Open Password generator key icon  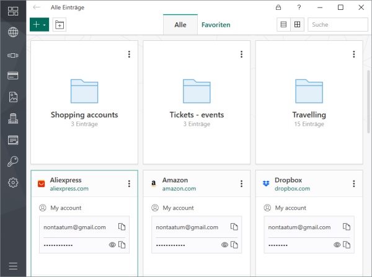click(13, 161)
